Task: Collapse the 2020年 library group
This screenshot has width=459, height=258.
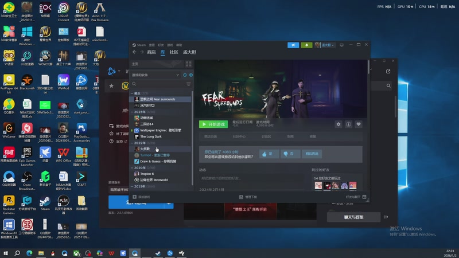Action: click(x=132, y=168)
